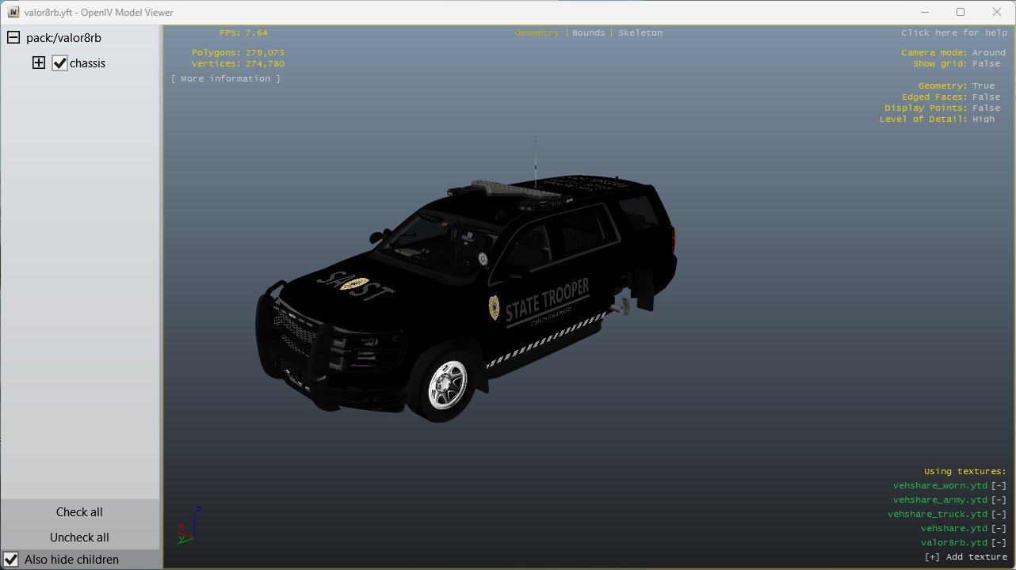Open the More information panel
Screen dimensions: 1016x570
(x=226, y=79)
